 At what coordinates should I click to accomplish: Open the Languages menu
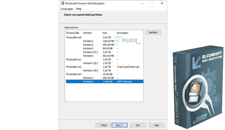tap(67, 9)
